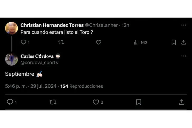Image resolution: width=192 pixels, height=128 pixels.
Task: Click the 5:46 p. m. 29 jul. 2024 timestamp
Action: (x=31, y=86)
